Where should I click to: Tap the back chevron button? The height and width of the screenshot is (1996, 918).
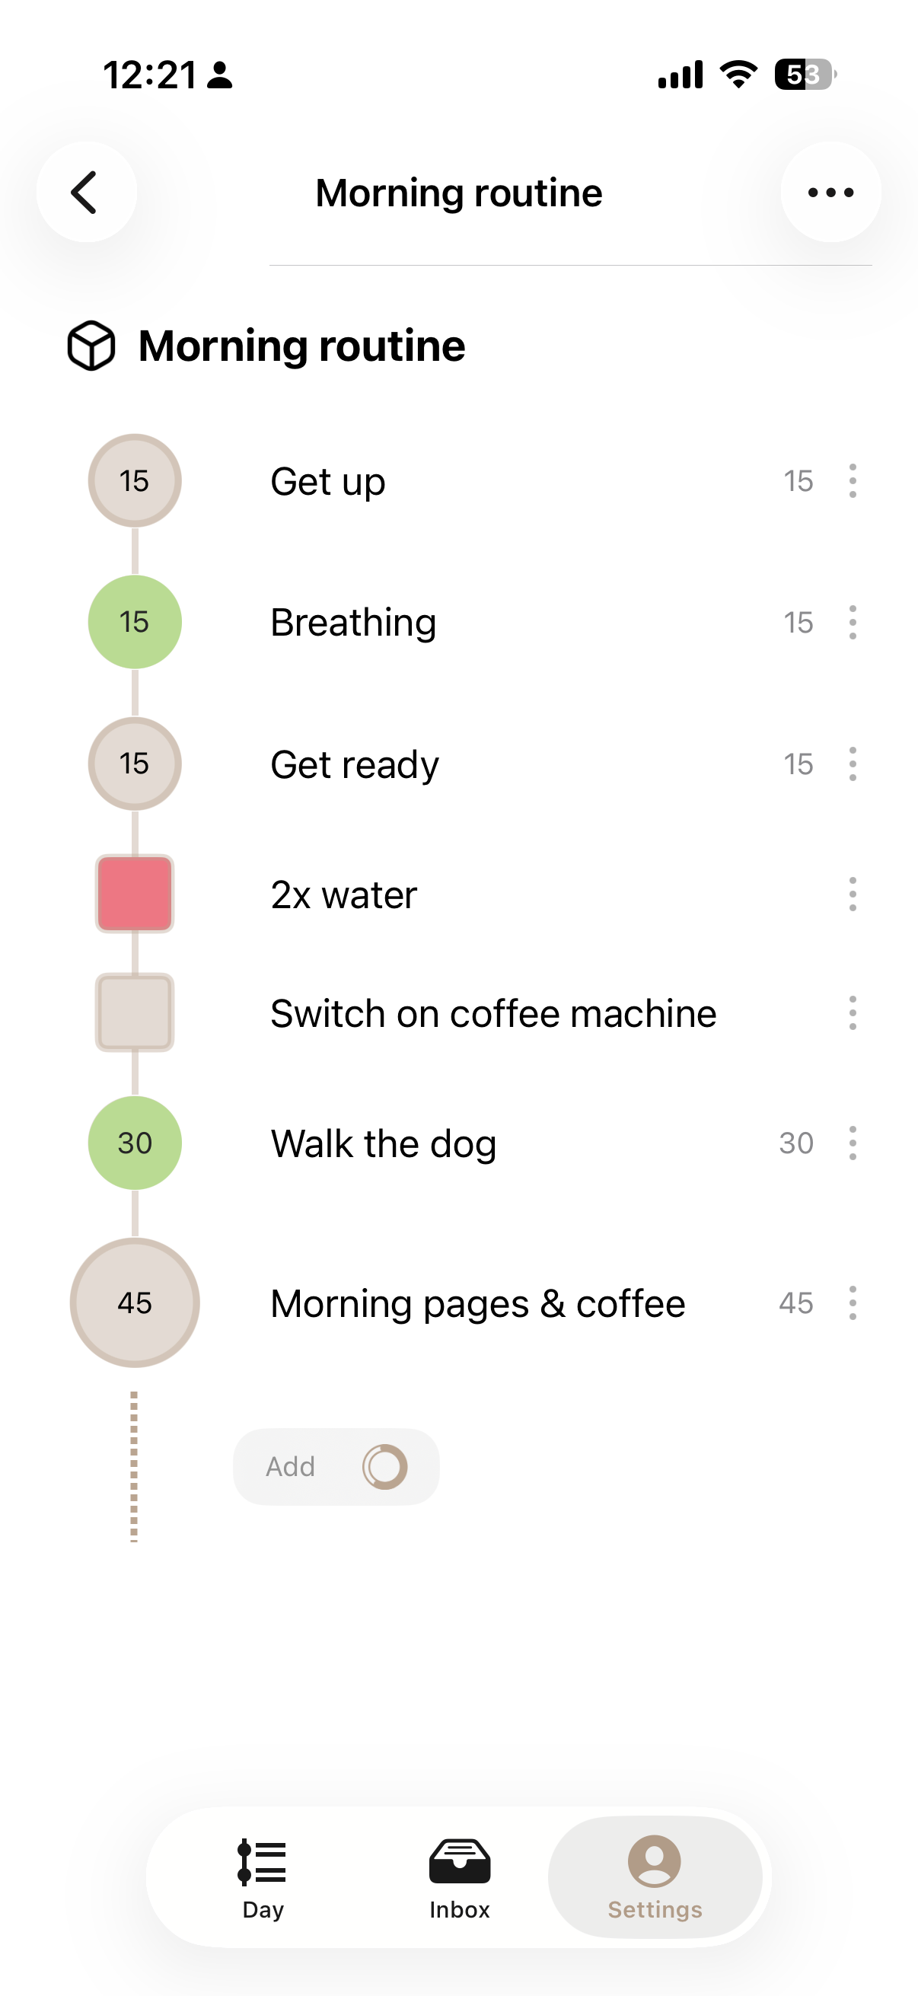click(x=86, y=192)
